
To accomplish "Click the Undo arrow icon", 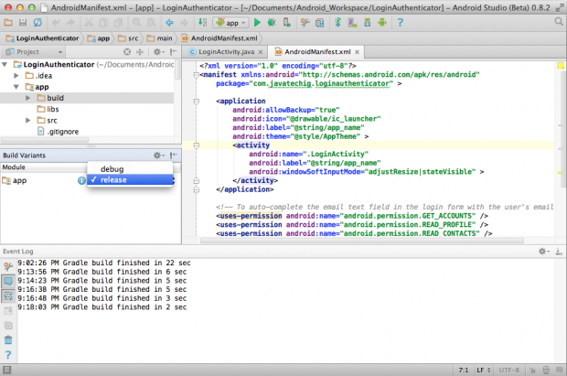I will tap(56, 23).
